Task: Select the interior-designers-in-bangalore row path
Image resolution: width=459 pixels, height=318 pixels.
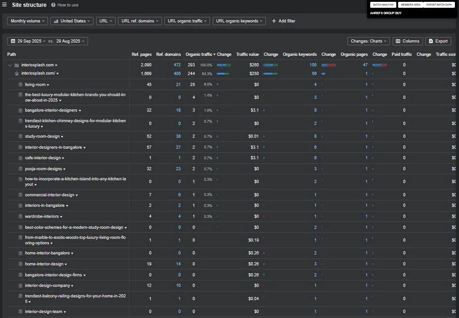Action: (x=53, y=147)
